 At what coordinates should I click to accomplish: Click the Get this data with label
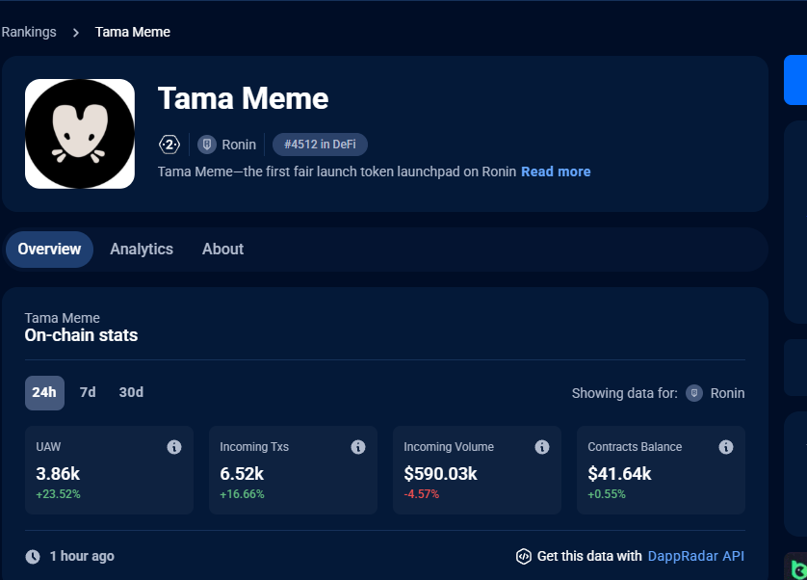(x=589, y=556)
